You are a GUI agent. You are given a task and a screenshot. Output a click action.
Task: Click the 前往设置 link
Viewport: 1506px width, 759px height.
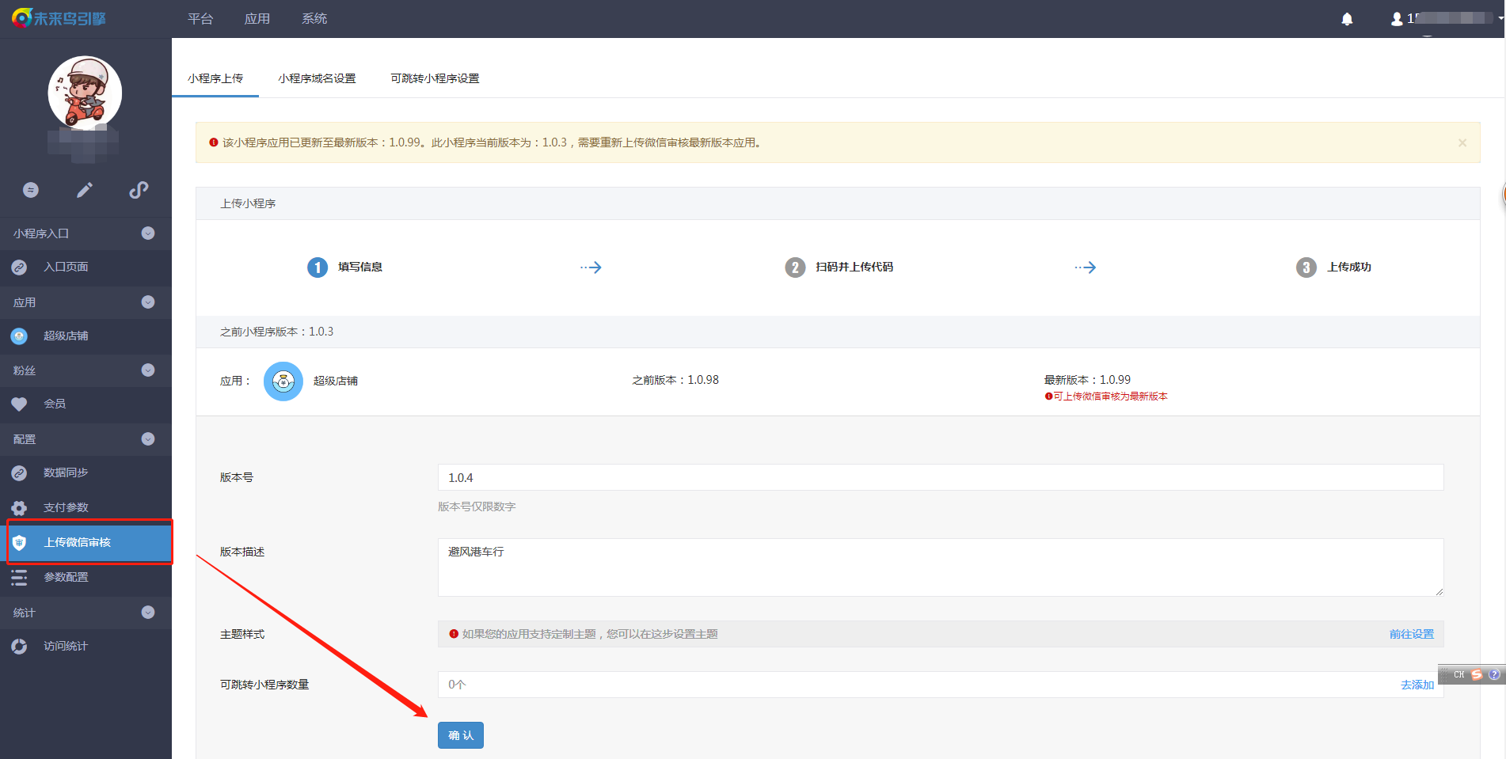[x=1411, y=634]
